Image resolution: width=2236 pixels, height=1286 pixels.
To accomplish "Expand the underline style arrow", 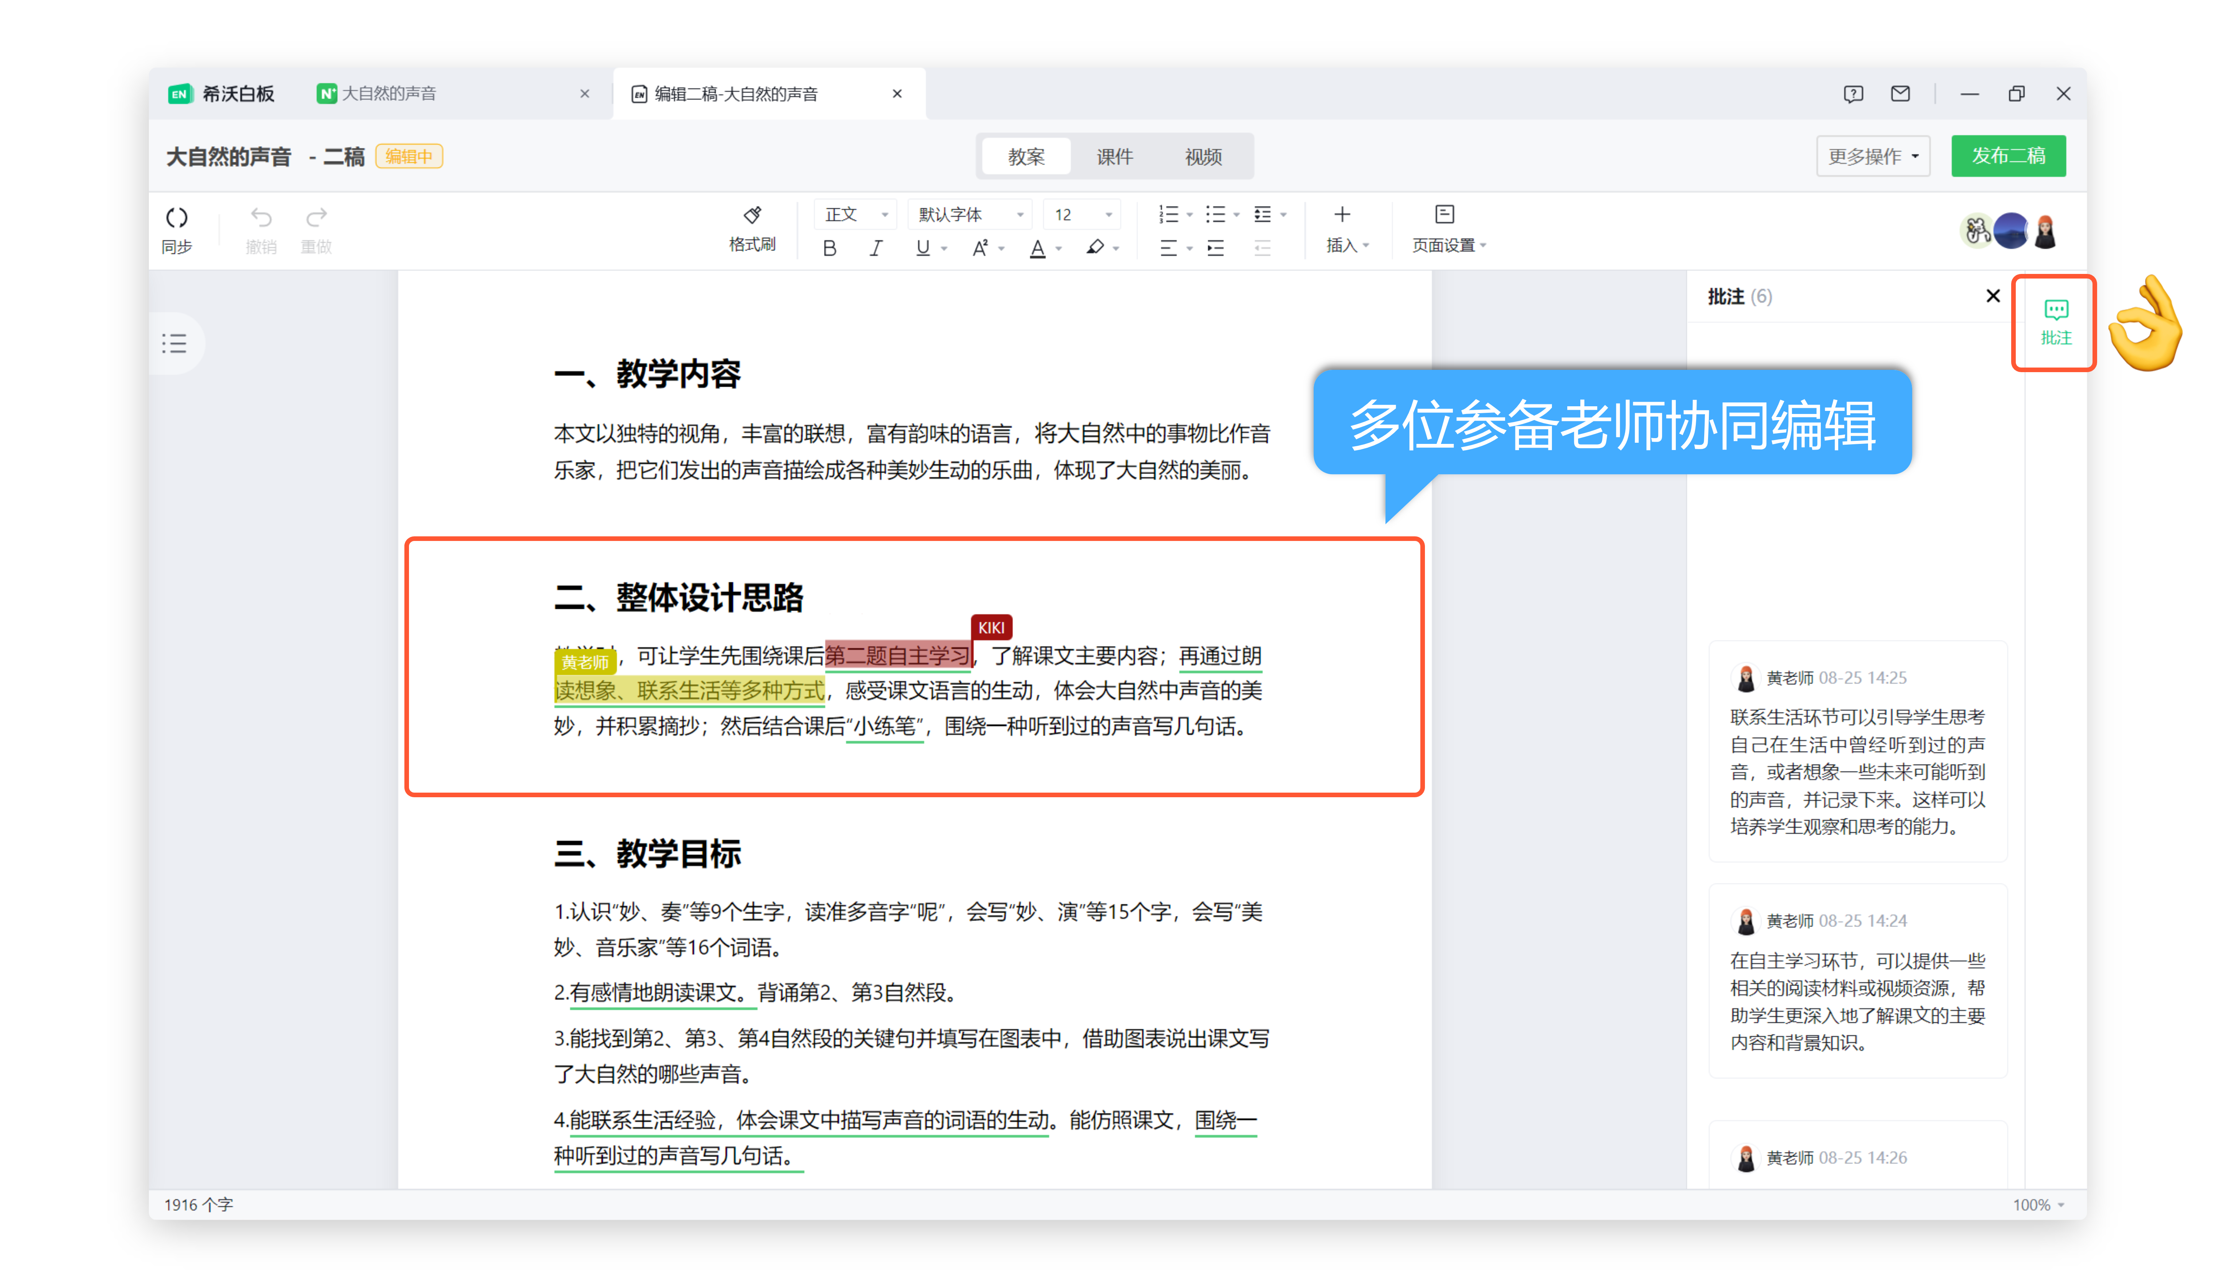I will (x=945, y=249).
